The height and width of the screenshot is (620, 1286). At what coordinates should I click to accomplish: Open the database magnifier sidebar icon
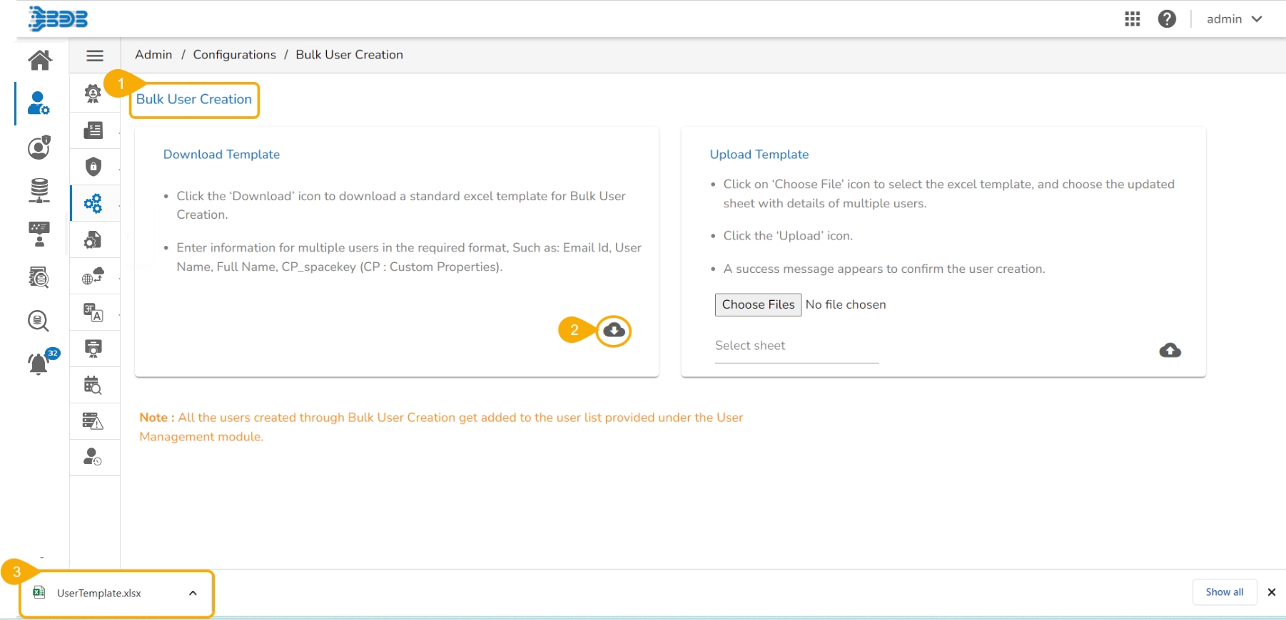tap(39, 321)
